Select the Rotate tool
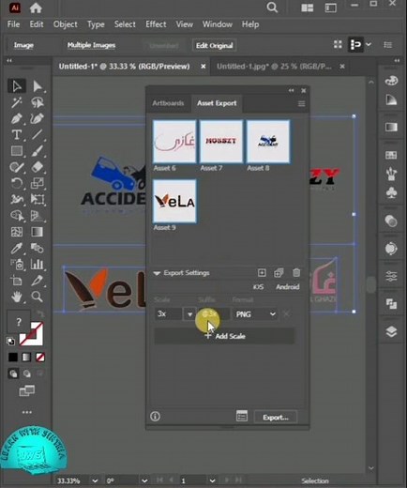Image resolution: width=407 pixels, height=488 pixels. click(17, 183)
